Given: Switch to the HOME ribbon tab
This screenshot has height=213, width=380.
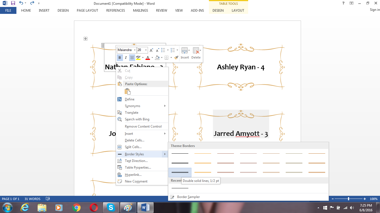Looking at the screenshot, I should [26, 11].
